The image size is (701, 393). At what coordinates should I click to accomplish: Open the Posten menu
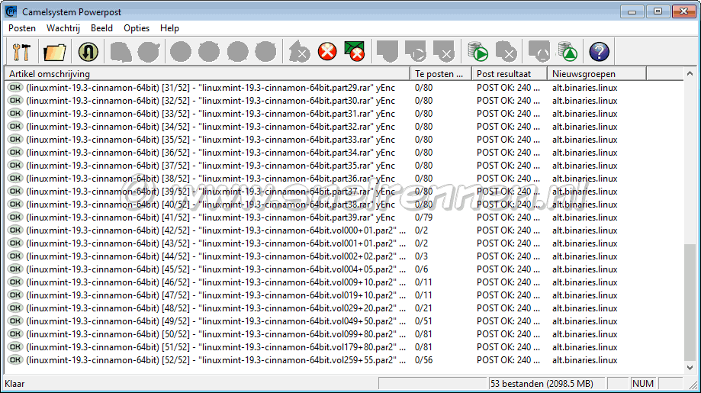pos(22,28)
